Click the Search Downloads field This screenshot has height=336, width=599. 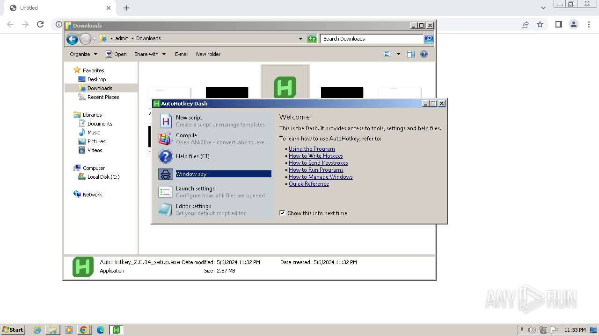(x=372, y=39)
